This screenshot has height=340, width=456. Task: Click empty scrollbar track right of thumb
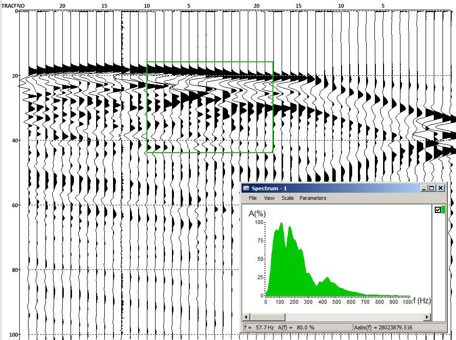[353, 317]
